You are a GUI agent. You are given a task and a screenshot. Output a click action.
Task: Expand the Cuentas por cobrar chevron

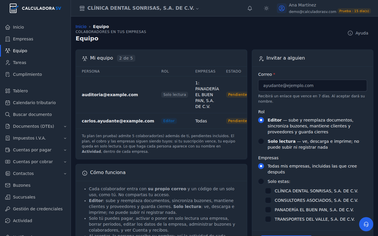[x=65, y=162]
